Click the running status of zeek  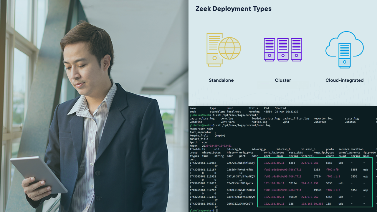pos(254,112)
